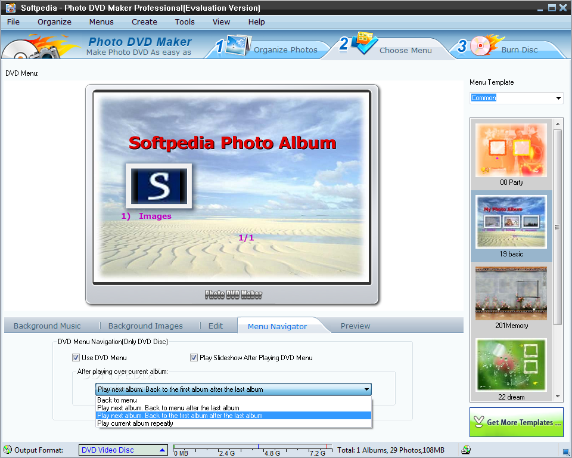Toggle Play Slideshow After Playing DVD Menu
The width and height of the screenshot is (572, 458).
[x=194, y=358]
